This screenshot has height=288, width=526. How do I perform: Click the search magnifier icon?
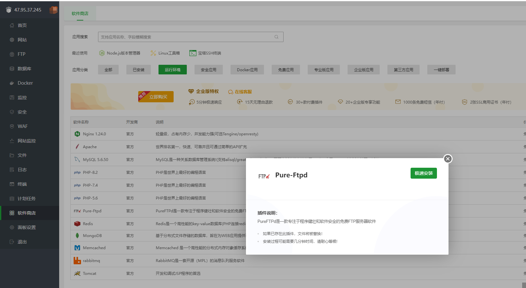(276, 37)
